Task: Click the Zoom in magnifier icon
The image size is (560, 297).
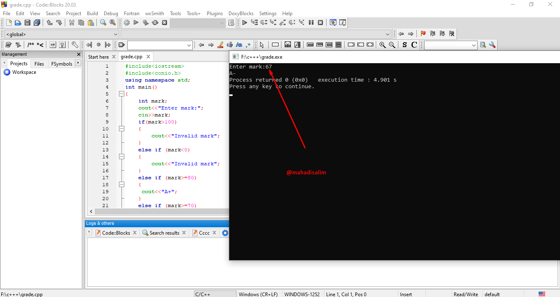Action: coord(382,45)
